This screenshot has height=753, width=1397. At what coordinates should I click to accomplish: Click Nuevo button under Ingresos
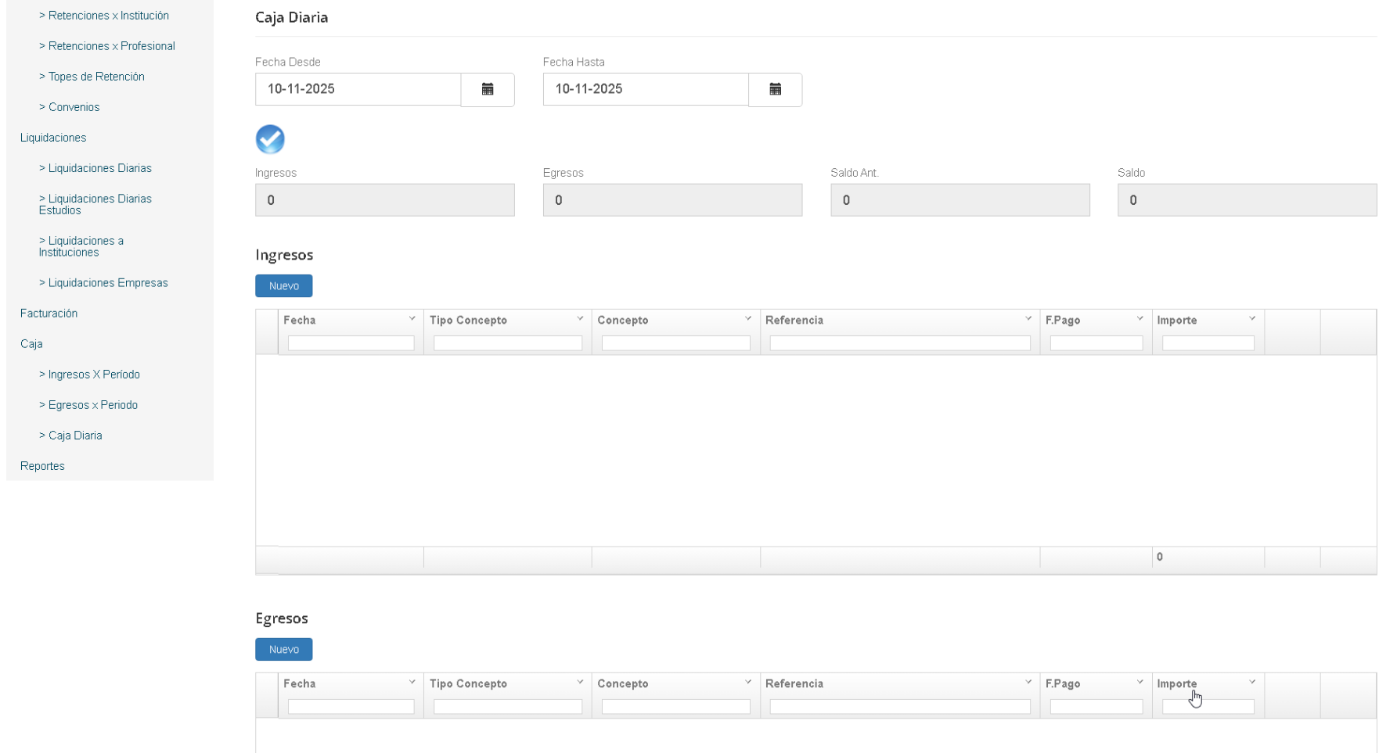283,286
